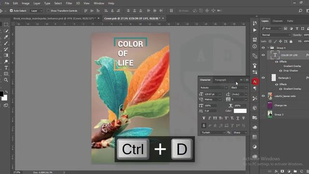Switch to the Paragraph tab
The image size is (309, 174).
220,80
